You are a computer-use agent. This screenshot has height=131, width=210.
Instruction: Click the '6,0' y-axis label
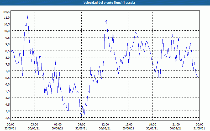pos(7,84)
